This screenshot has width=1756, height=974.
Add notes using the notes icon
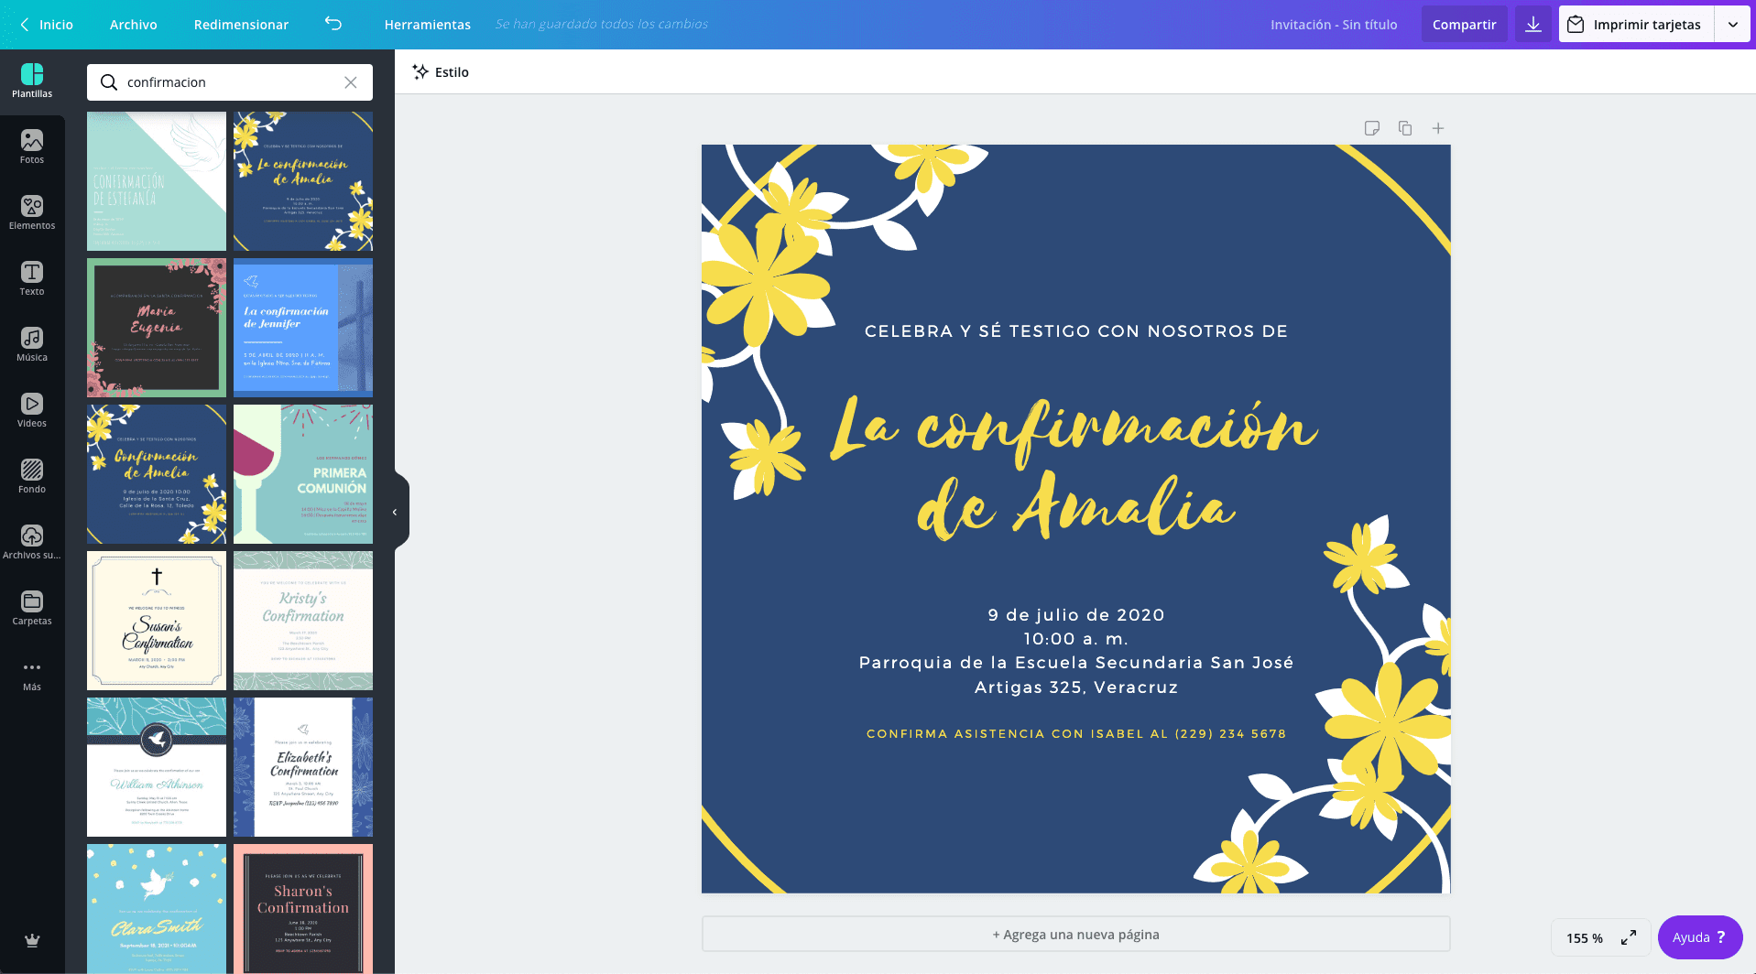point(1372,128)
